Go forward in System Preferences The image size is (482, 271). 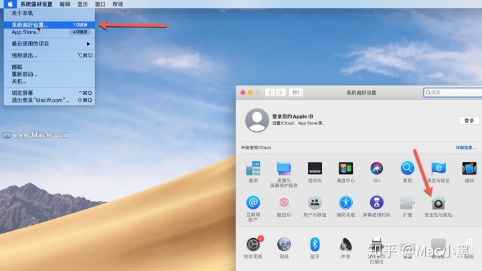click(x=280, y=92)
